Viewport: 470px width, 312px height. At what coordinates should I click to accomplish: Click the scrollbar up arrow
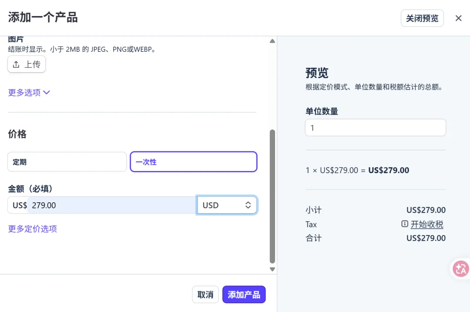click(272, 41)
